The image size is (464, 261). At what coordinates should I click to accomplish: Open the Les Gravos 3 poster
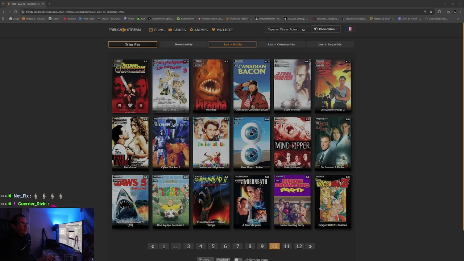tap(171, 86)
